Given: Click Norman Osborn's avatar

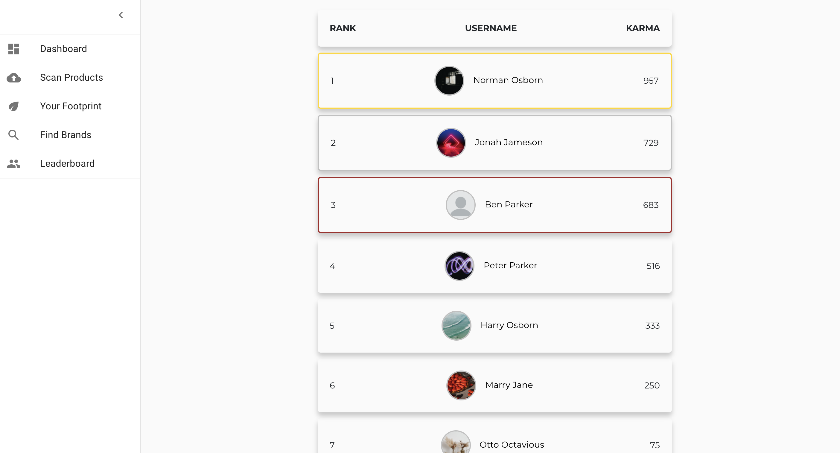Looking at the screenshot, I should (449, 80).
